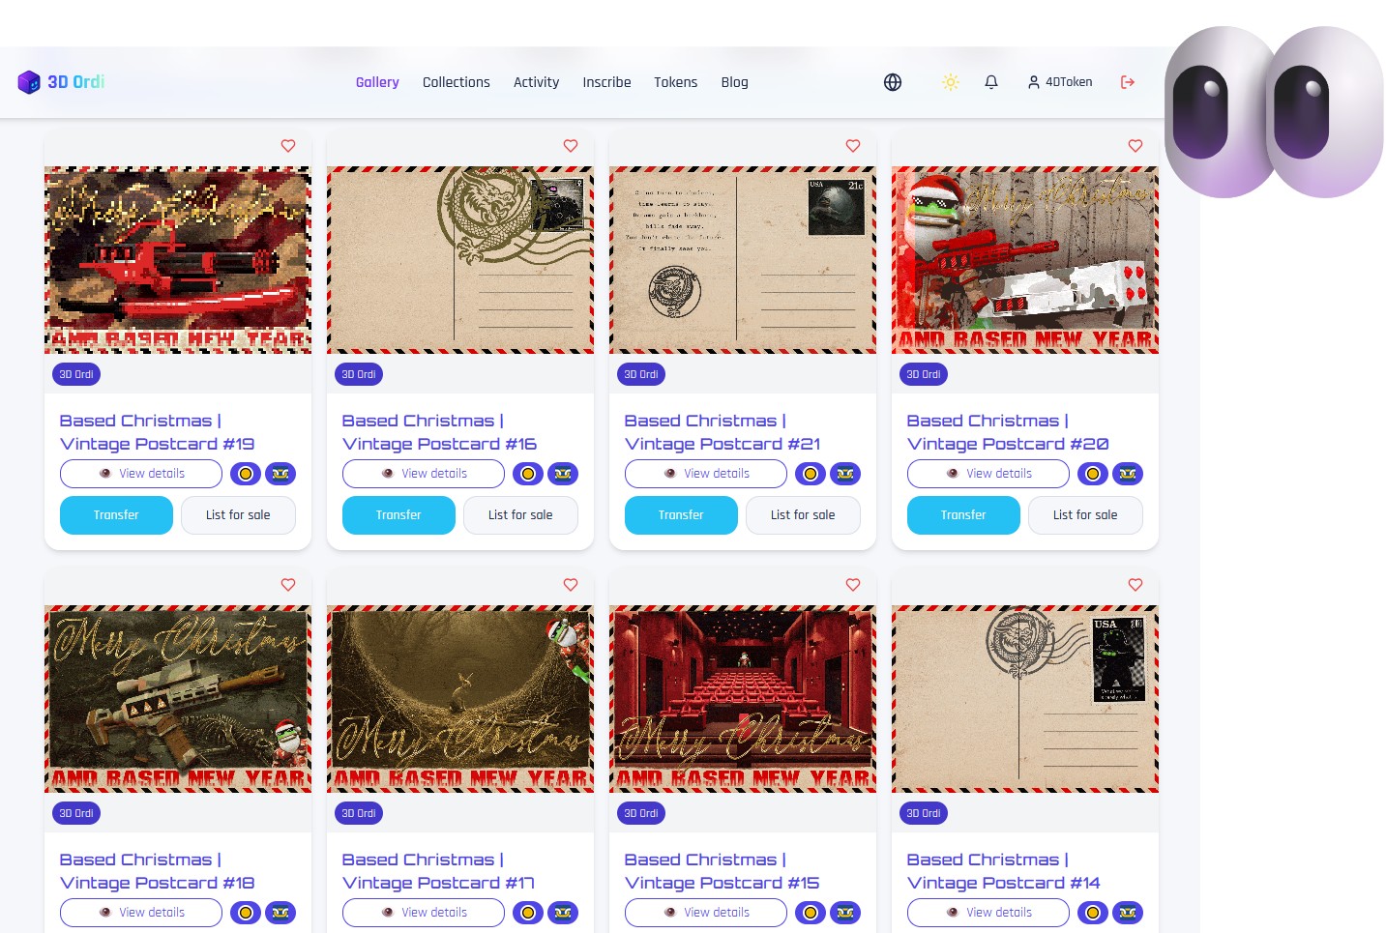
Task: Click blue badge icon on Postcard #19
Action: 280,474
